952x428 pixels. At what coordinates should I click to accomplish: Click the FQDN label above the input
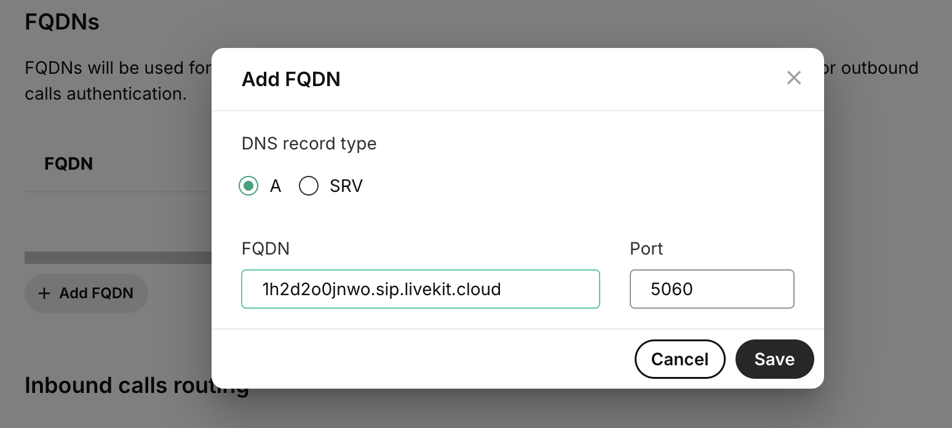[x=266, y=248]
